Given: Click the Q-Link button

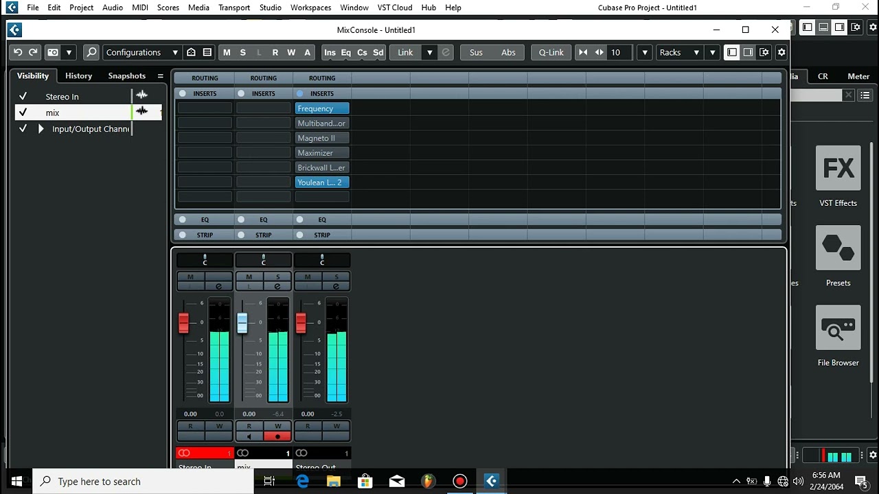Looking at the screenshot, I should coord(551,52).
